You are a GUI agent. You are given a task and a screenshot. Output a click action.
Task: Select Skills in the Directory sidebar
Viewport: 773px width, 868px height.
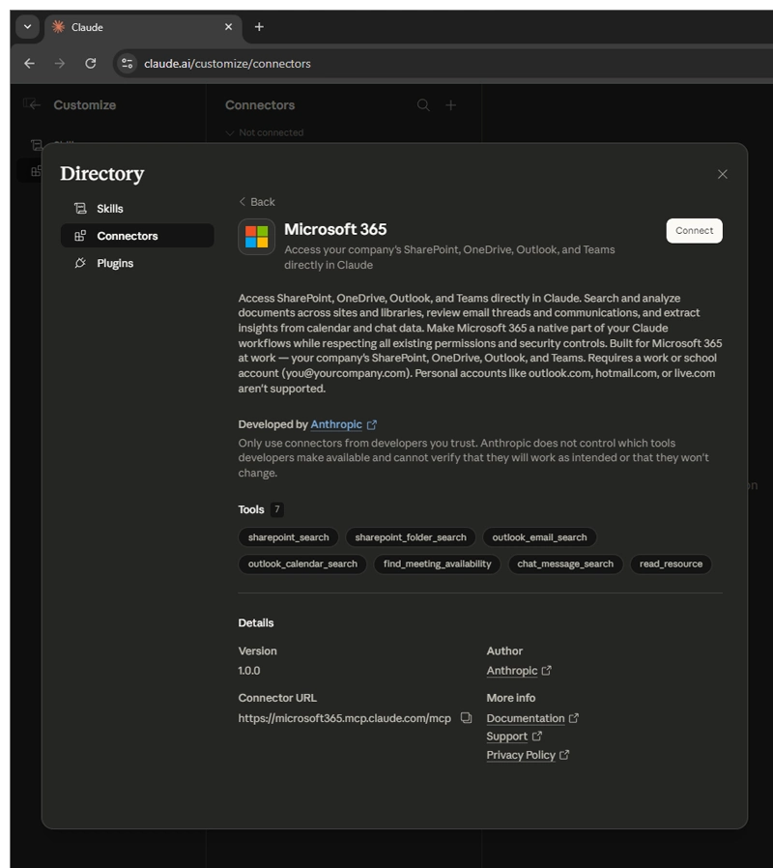pyautogui.click(x=109, y=209)
